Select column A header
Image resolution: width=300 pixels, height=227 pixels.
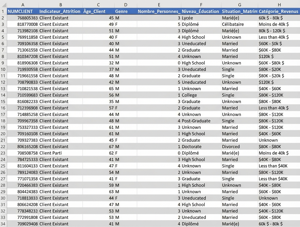[23, 5]
